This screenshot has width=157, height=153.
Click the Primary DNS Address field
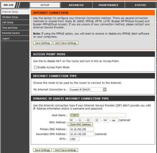click(x=81, y=129)
